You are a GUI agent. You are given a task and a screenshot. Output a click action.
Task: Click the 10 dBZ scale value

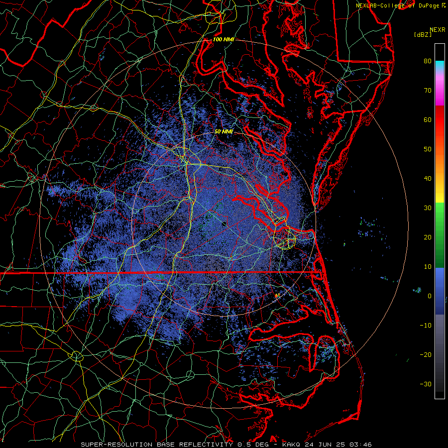428,267
